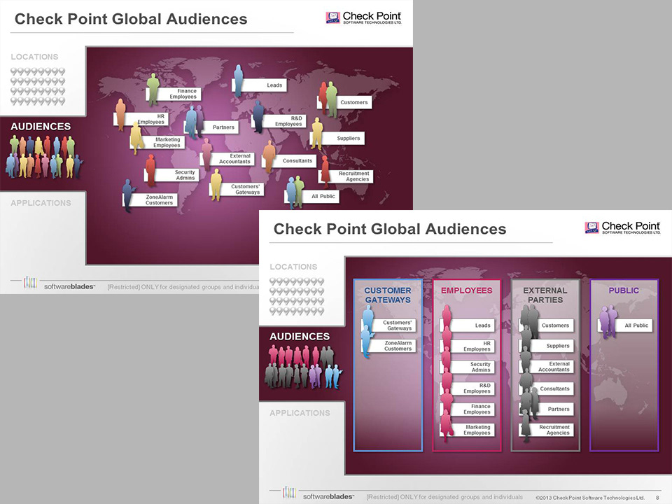Click the pink figure beside External Accountants on the map
672x504 pixels.
(206, 154)
